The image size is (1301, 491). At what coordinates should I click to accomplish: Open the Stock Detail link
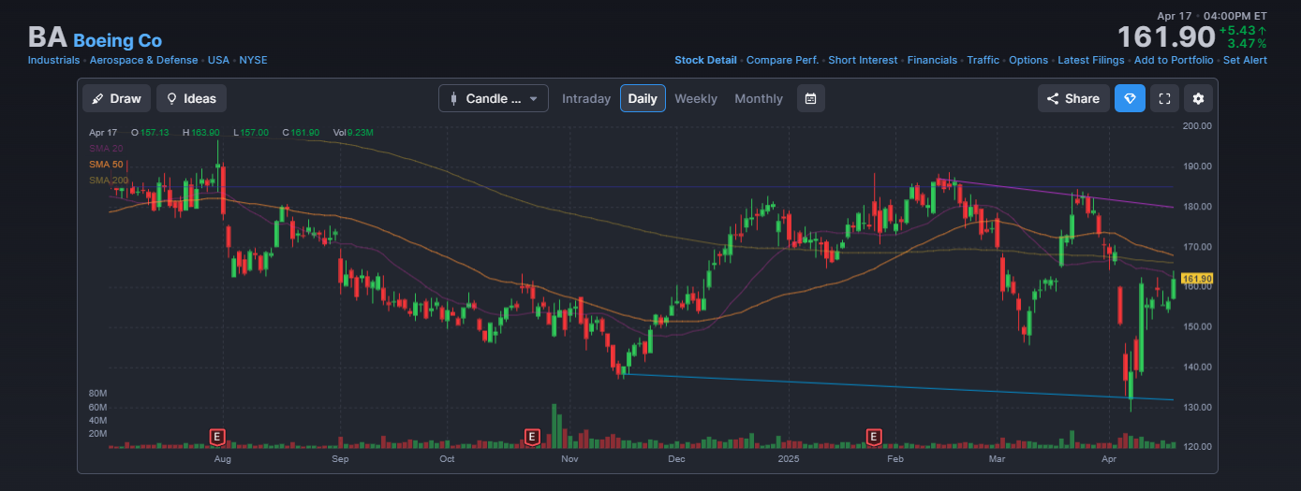click(705, 60)
